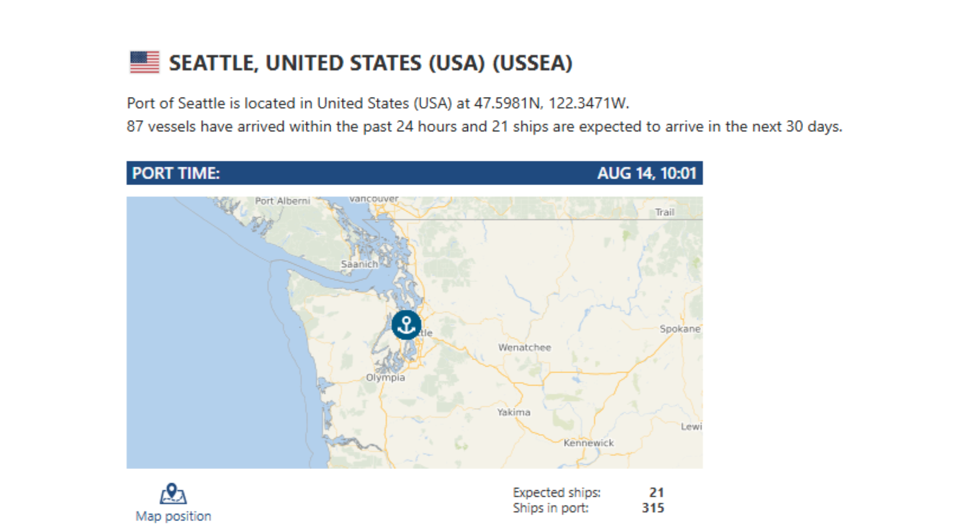Click the AUG 14, 10:01 time display
Viewport: 965px width, 524px height.
[646, 173]
